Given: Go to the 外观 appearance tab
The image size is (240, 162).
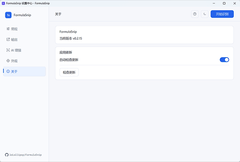Looking at the screenshot, I should (24, 61).
